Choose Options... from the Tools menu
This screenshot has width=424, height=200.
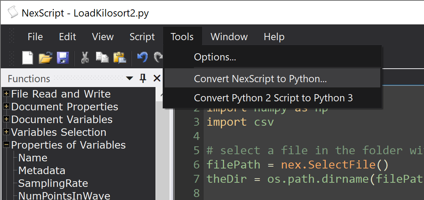coord(273,57)
